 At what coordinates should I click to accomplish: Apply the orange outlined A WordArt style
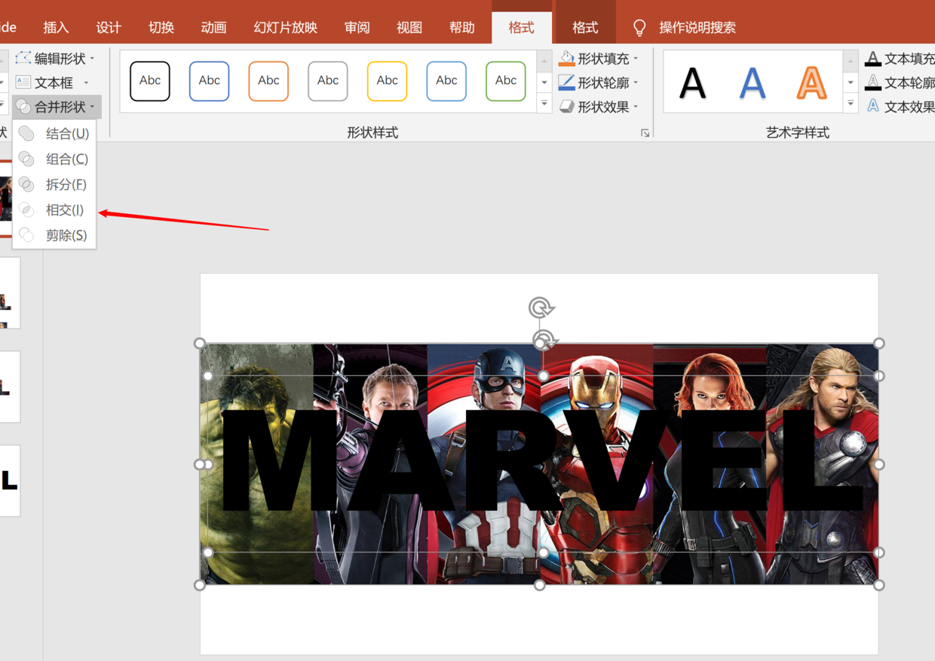click(x=812, y=83)
